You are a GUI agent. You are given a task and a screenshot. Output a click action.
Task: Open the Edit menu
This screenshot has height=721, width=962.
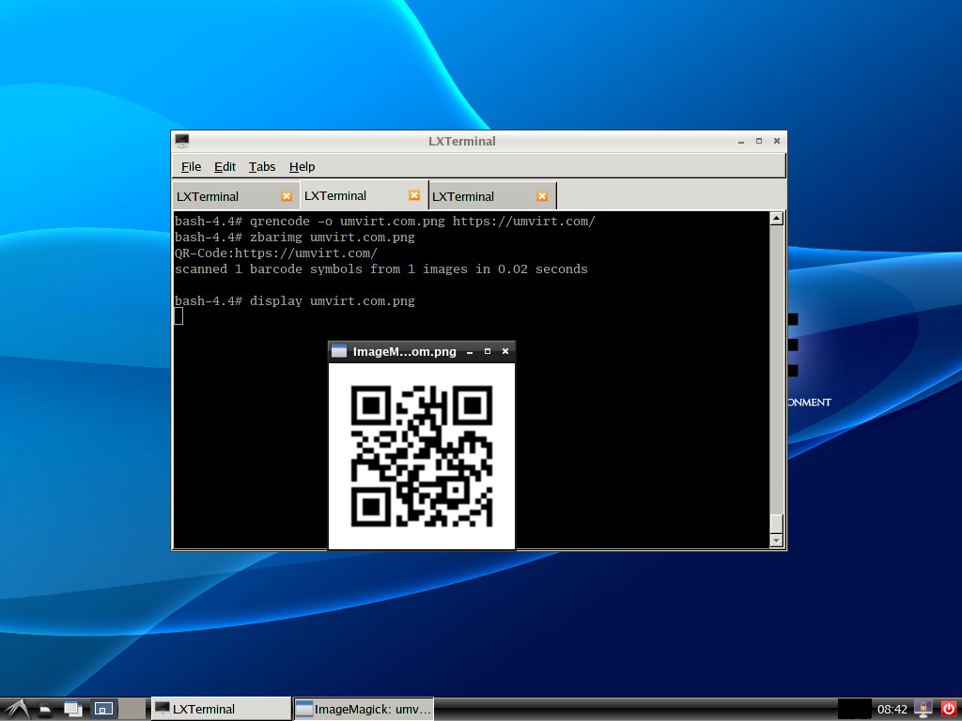pyautogui.click(x=225, y=166)
